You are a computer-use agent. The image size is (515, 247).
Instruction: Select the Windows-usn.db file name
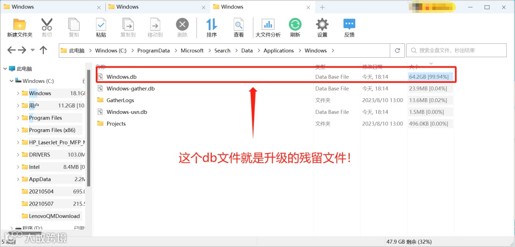click(127, 112)
